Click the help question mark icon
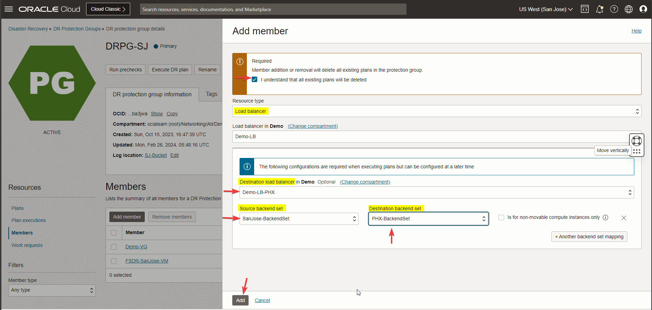The width and height of the screenshot is (652, 310). [614, 9]
